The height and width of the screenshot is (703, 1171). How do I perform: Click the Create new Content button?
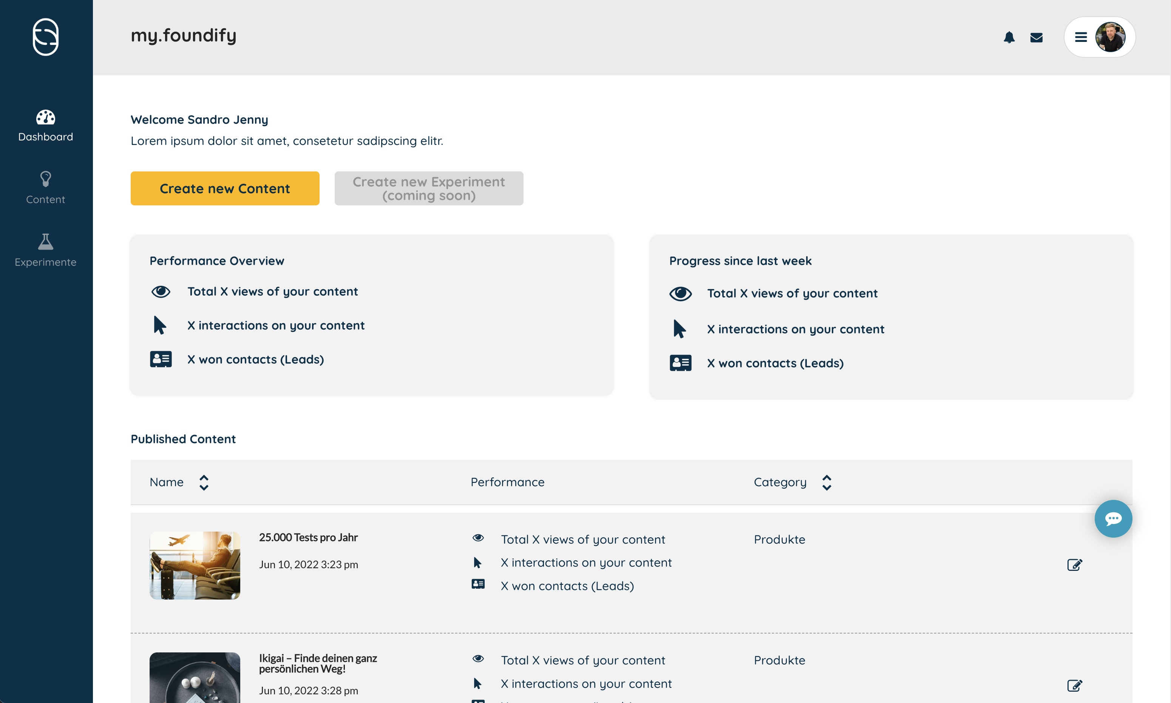coord(225,188)
